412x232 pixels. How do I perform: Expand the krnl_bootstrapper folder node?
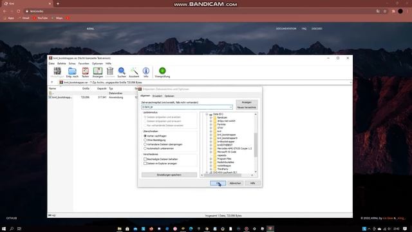click(211, 135)
